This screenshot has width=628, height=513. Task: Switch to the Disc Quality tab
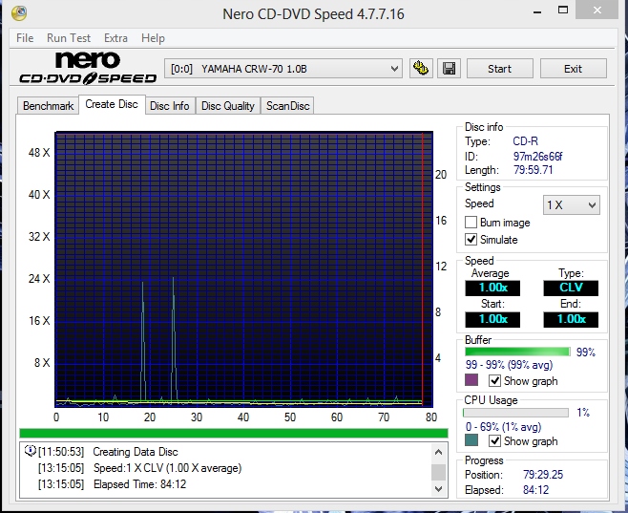click(x=228, y=106)
